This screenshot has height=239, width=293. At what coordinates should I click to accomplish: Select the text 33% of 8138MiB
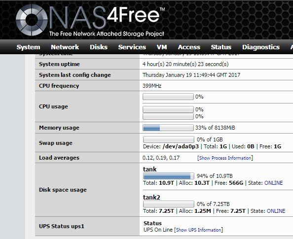coord(215,128)
